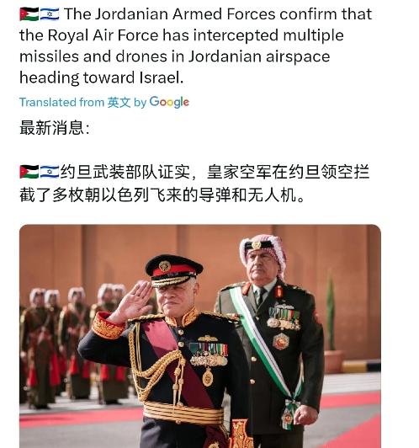Click the word 'Israel.' ending the English text

point(162,77)
